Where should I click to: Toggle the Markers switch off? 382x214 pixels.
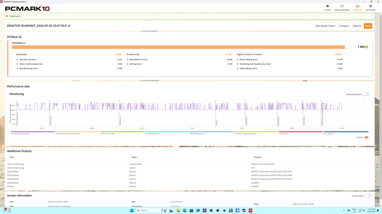[x=367, y=137]
